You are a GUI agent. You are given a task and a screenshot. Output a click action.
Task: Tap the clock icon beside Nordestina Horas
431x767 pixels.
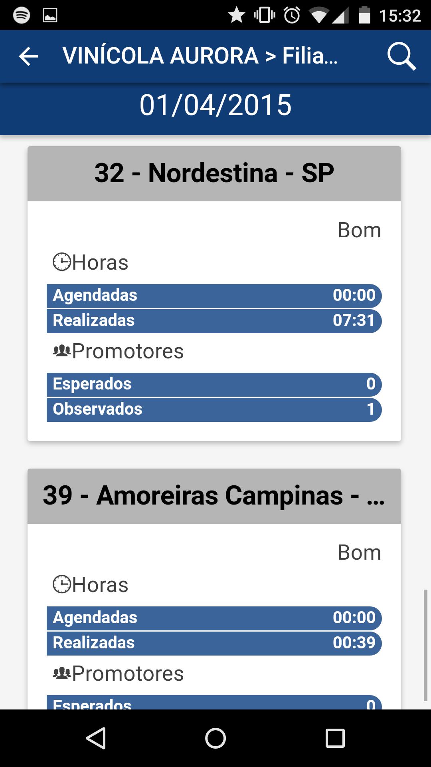click(62, 262)
